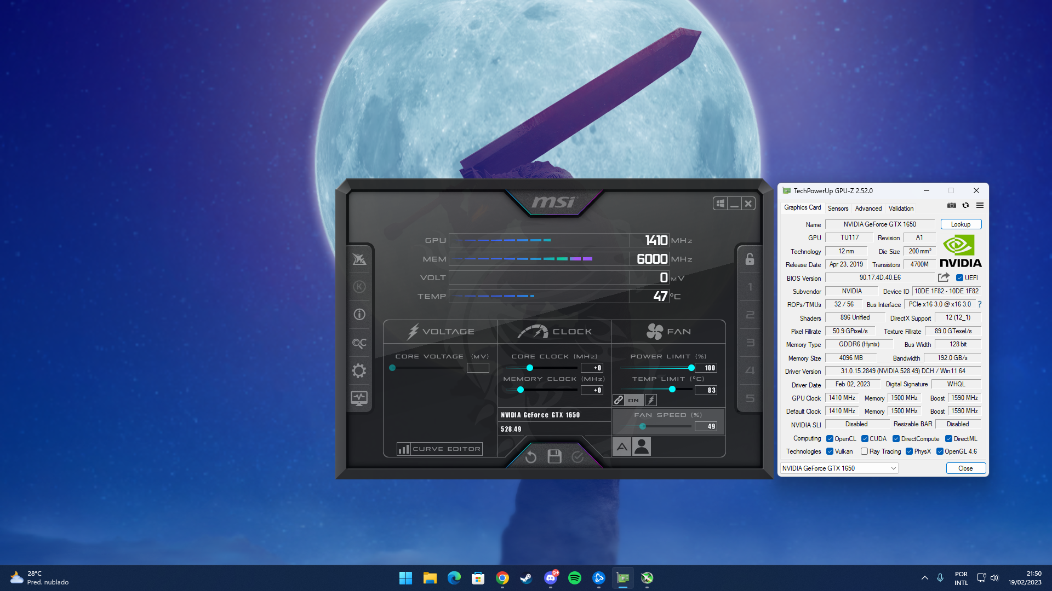The image size is (1052, 591).
Task: Click the Memory Clock offset value field
Action: (592, 390)
